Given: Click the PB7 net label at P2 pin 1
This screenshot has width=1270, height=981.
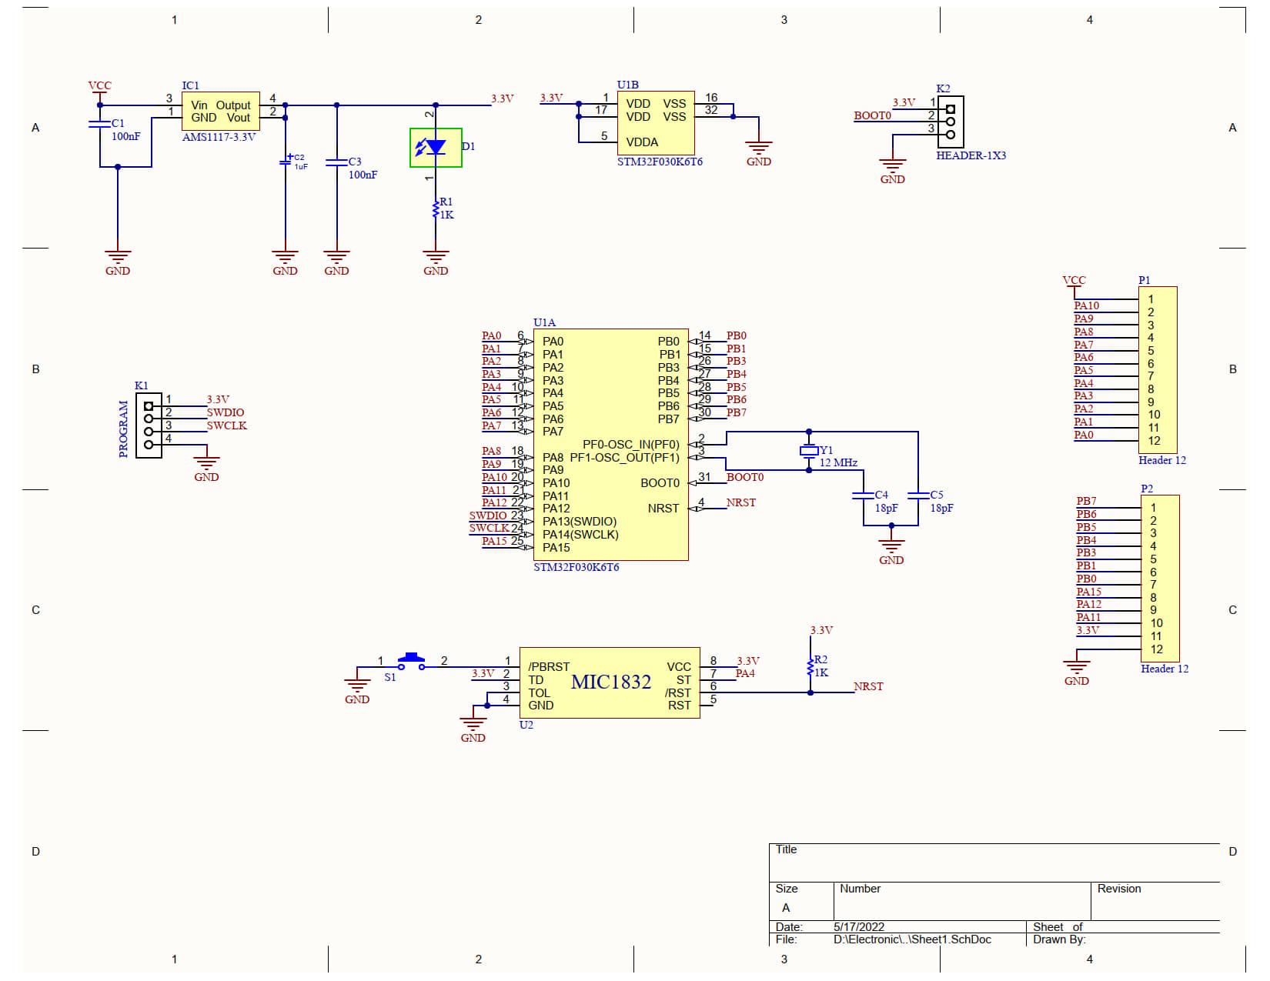Looking at the screenshot, I should (x=1086, y=502).
